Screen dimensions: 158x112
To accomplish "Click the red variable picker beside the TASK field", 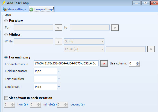I will [104, 64].
